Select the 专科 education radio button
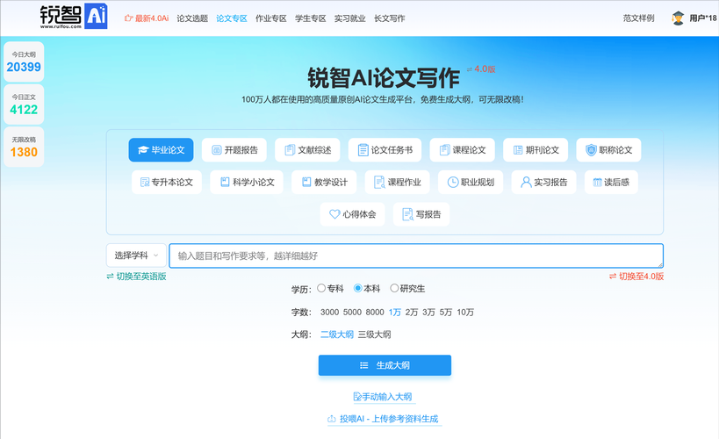Image resolution: width=719 pixels, height=439 pixels. click(321, 288)
